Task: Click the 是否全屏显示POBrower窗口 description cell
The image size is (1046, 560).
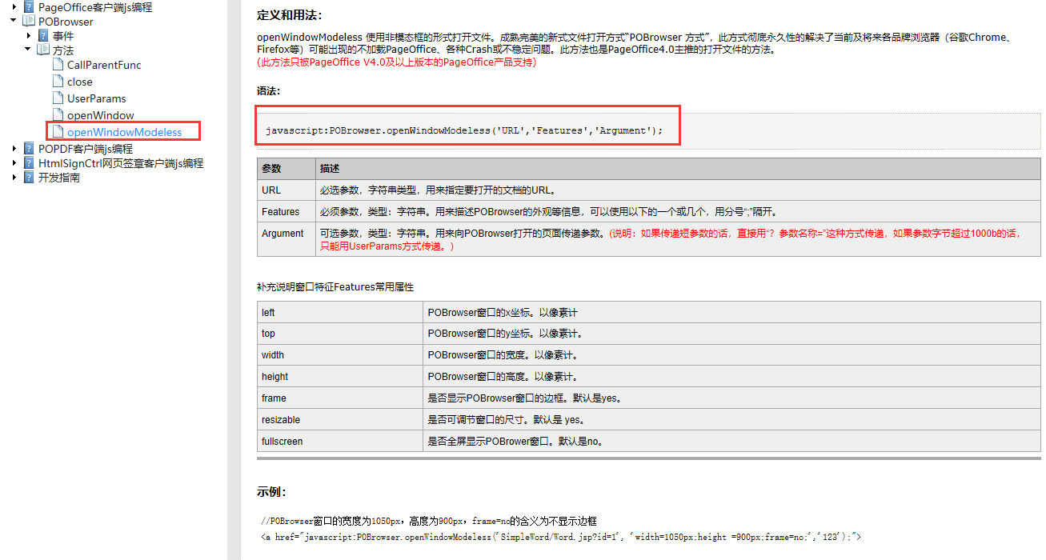Action: (x=732, y=442)
